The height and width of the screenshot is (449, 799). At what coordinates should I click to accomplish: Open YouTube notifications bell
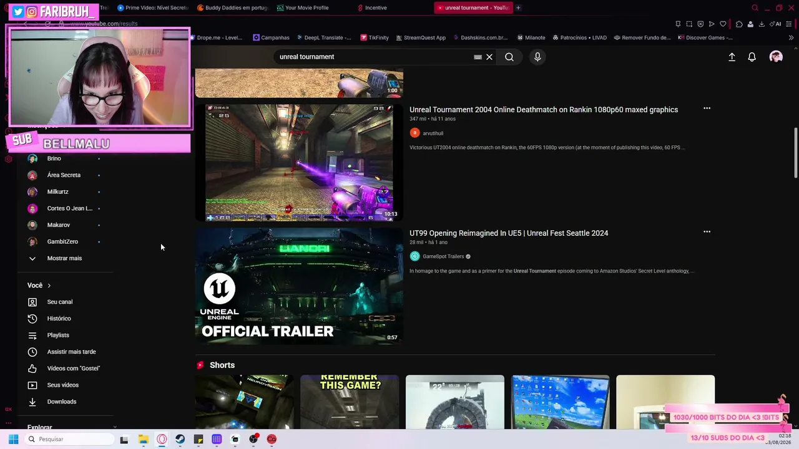[x=752, y=57]
